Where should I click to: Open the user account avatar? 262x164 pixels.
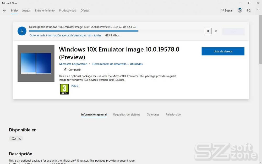click(x=240, y=10)
